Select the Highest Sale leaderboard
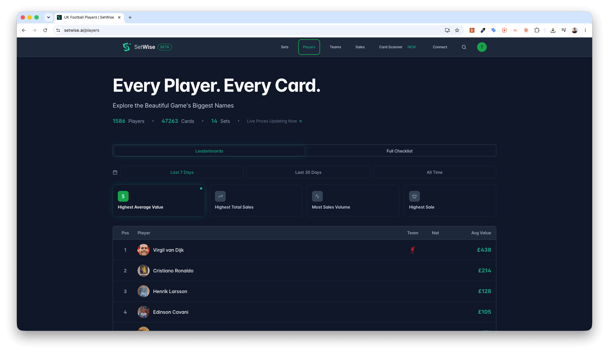The height and width of the screenshot is (353, 609). pyautogui.click(x=450, y=200)
